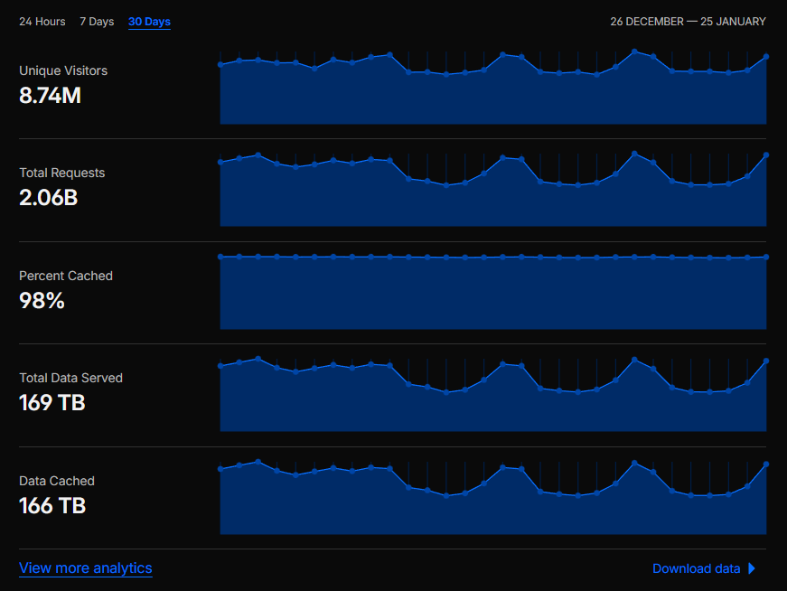Click the first data point on Percent Cached chart
This screenshot has height=591, width=787.
pyautogui.click(x=220, y=257)
